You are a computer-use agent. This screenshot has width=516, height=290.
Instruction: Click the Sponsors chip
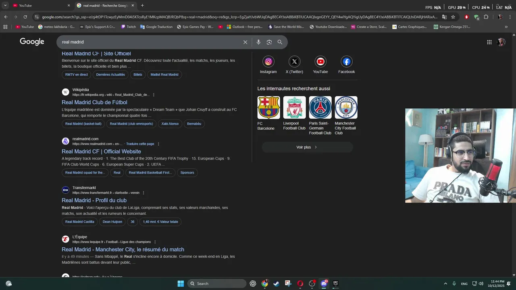point(187,172)
